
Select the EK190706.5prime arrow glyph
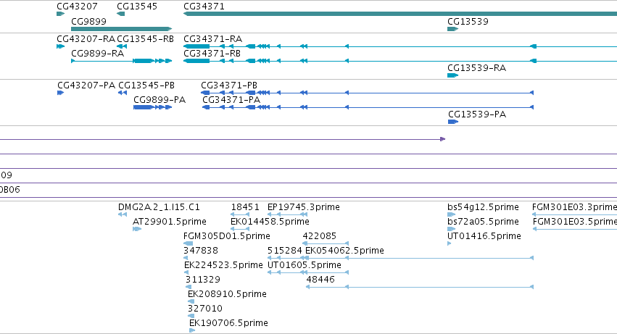(x=192, y=330)
